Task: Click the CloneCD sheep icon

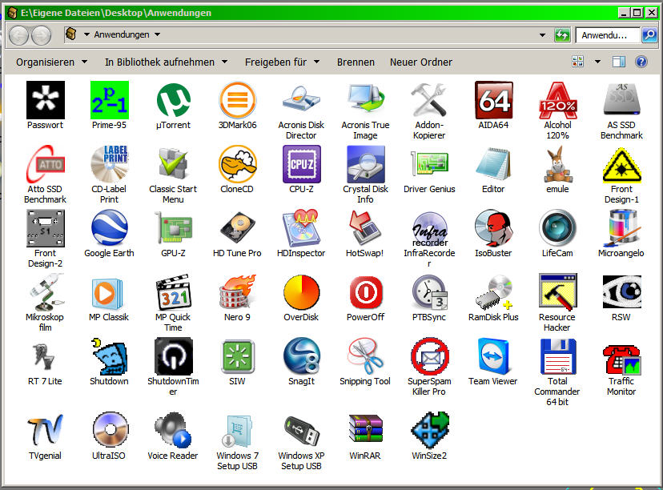Action: coord(237,164)
